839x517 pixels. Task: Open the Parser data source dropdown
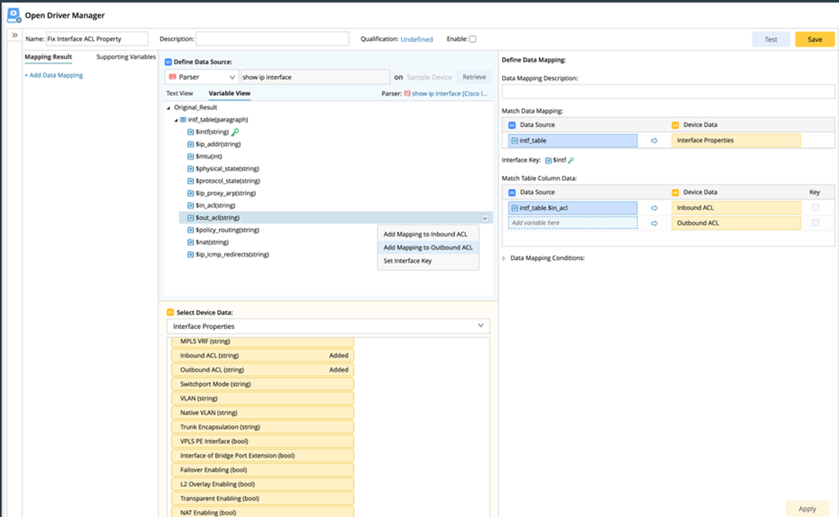click(x=202, y=77)
